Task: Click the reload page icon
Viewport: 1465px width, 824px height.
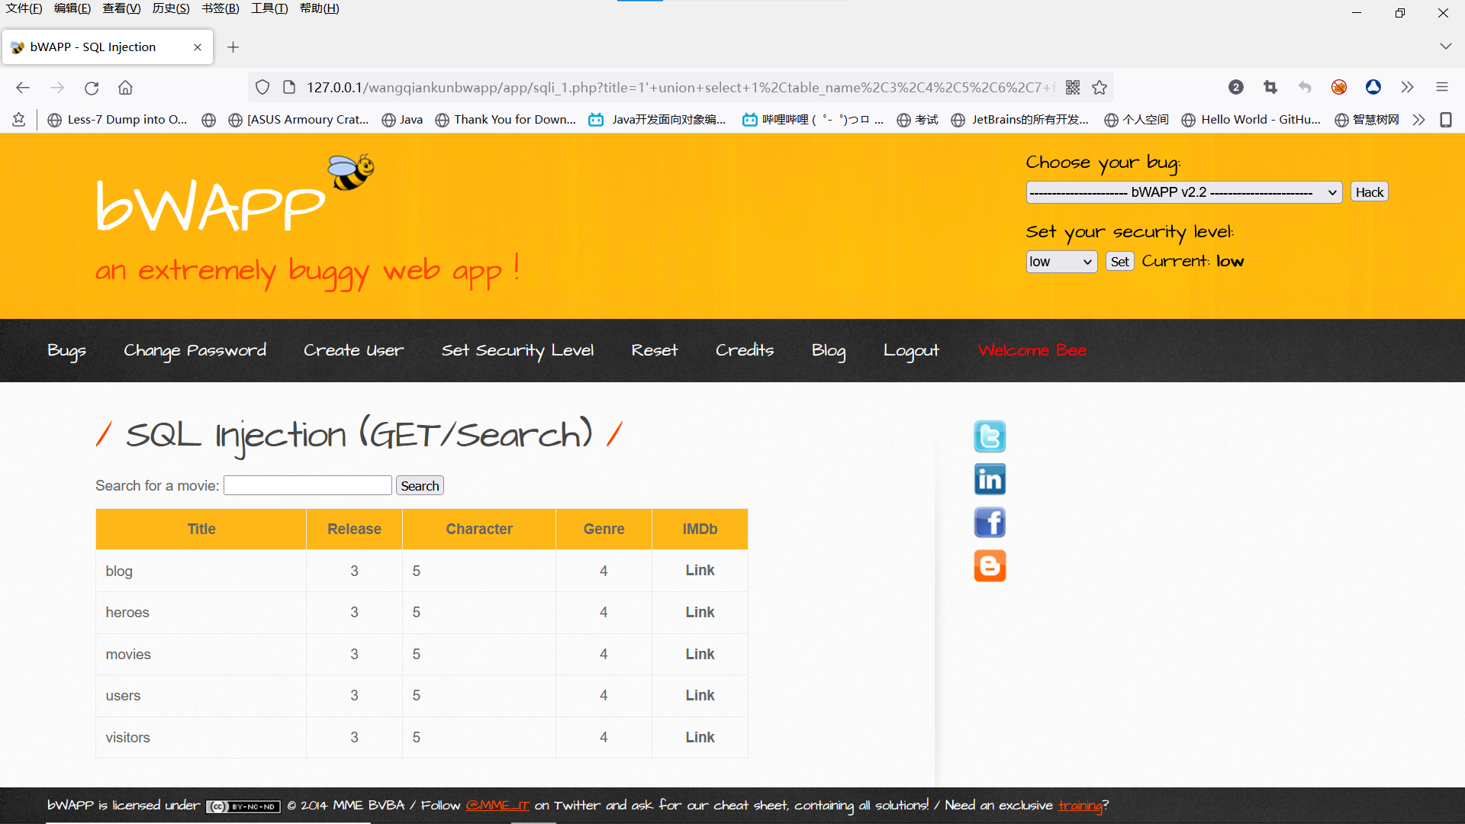Action: click(91, 87)
